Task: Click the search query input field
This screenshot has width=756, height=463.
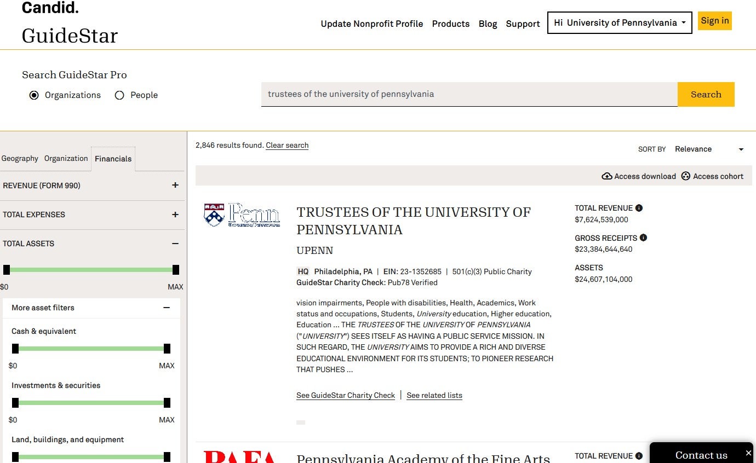Action: [x=469, y=94]
